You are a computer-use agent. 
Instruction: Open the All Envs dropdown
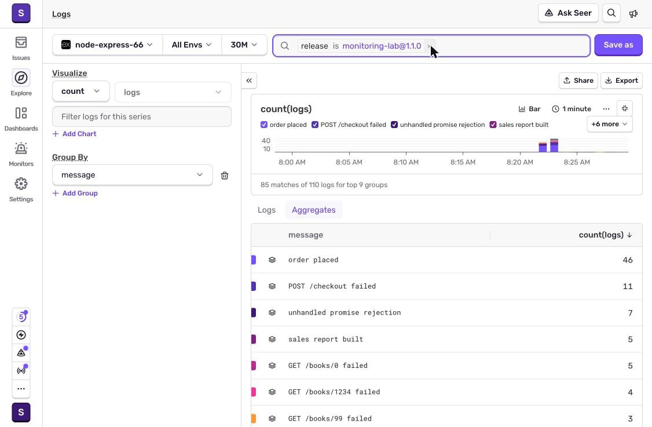click(192, 45)
